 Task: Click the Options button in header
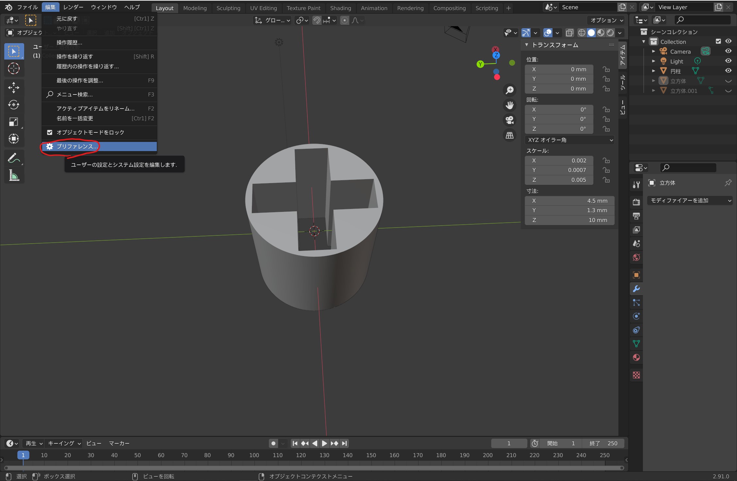tap(606, 20)
